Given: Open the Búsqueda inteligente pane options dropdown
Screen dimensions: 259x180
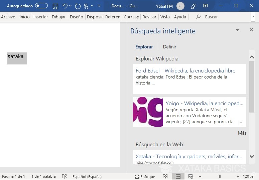Looking at the screenshot, I should point(237,30).
